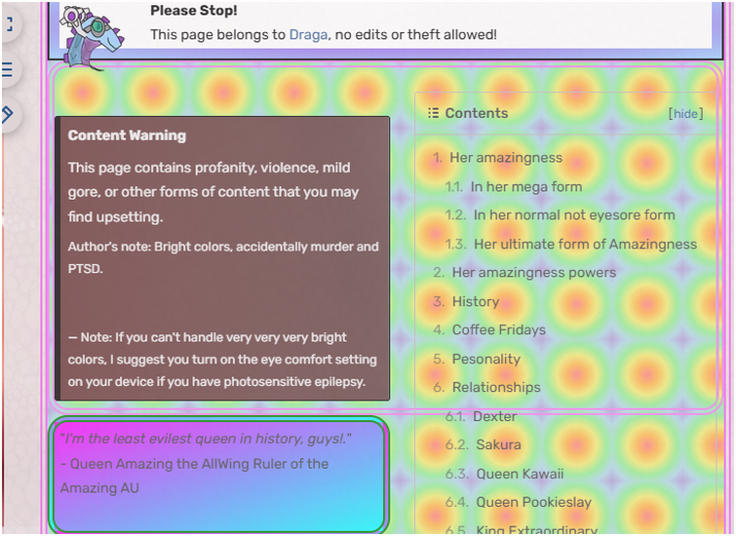The width and height of the screenshot is (736, 536).
Task: Go to Queen Kawaii subsection
Action: coord(520,474)
